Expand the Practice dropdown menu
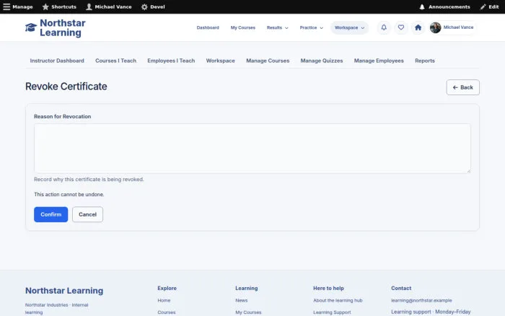The height and width of the screenshot is (316, 505). pos(311,27)
